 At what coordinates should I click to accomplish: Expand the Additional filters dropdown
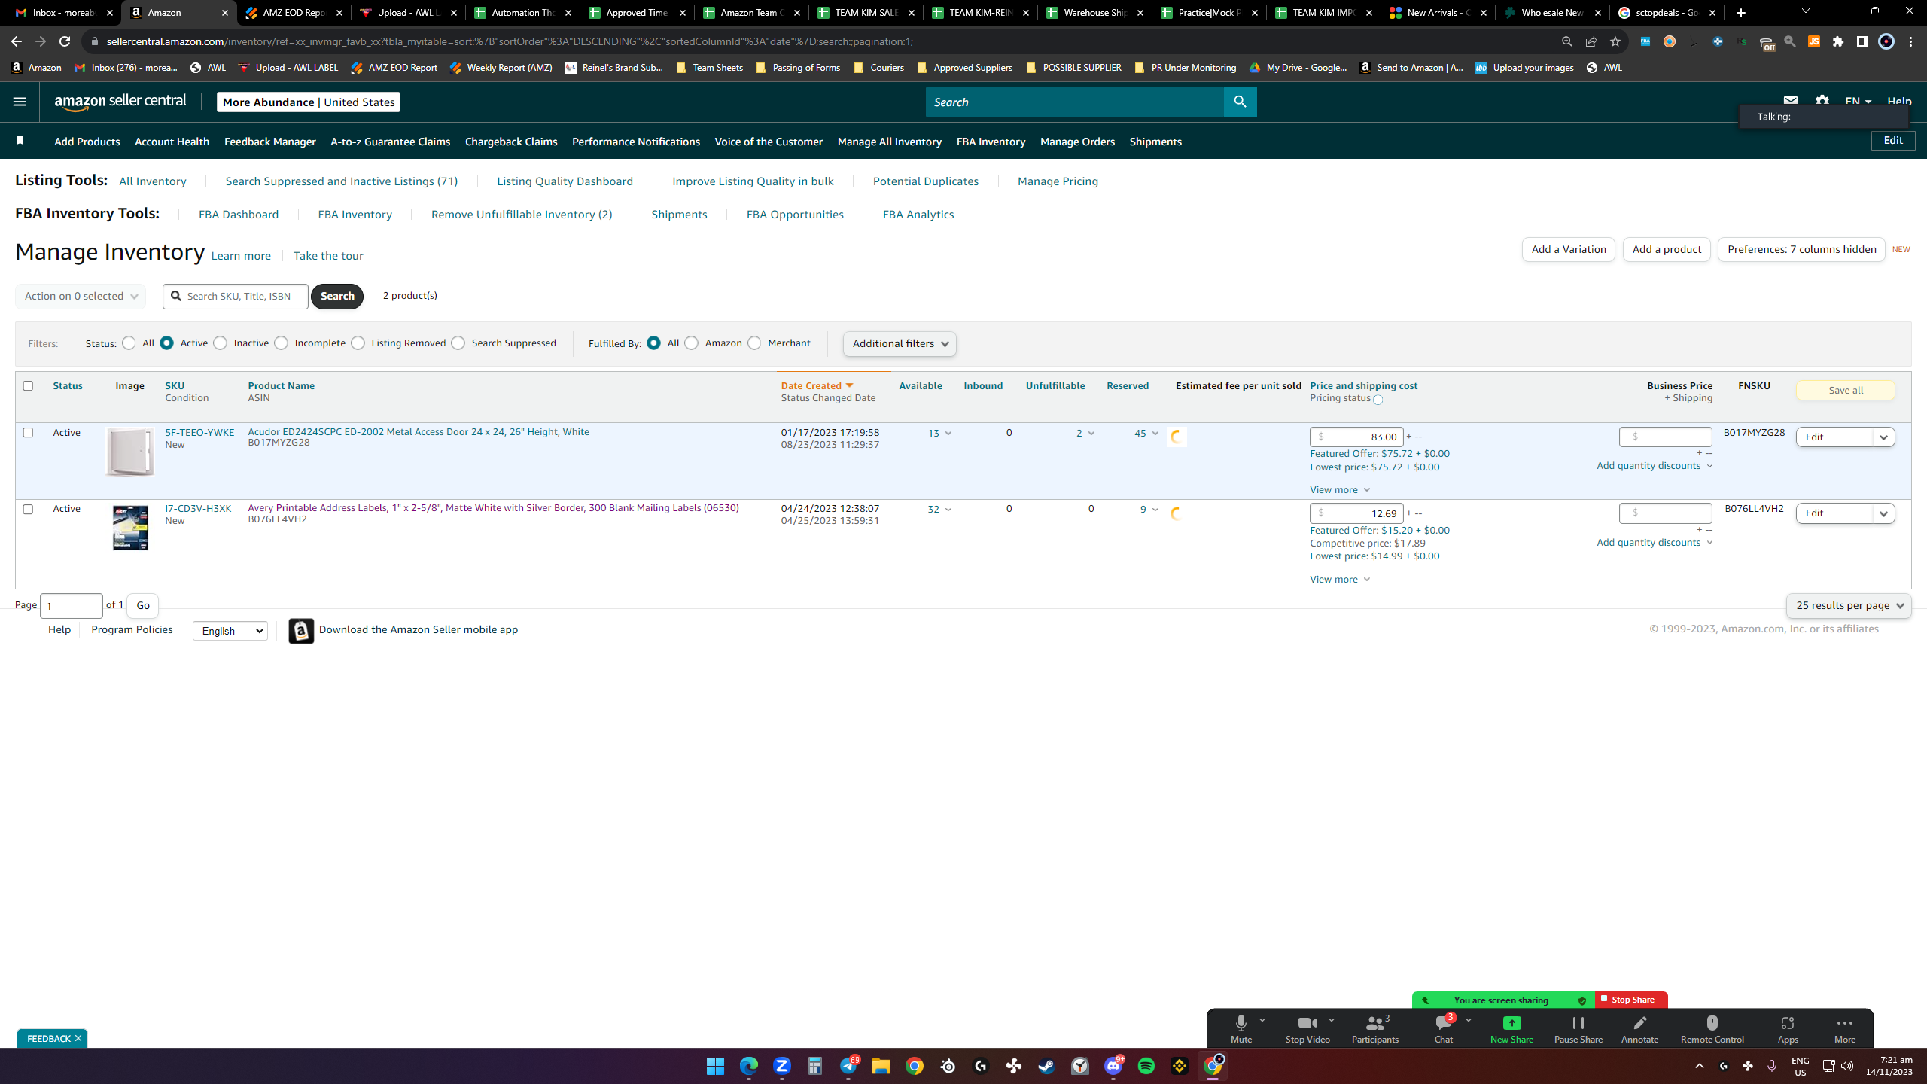(900, 343)
